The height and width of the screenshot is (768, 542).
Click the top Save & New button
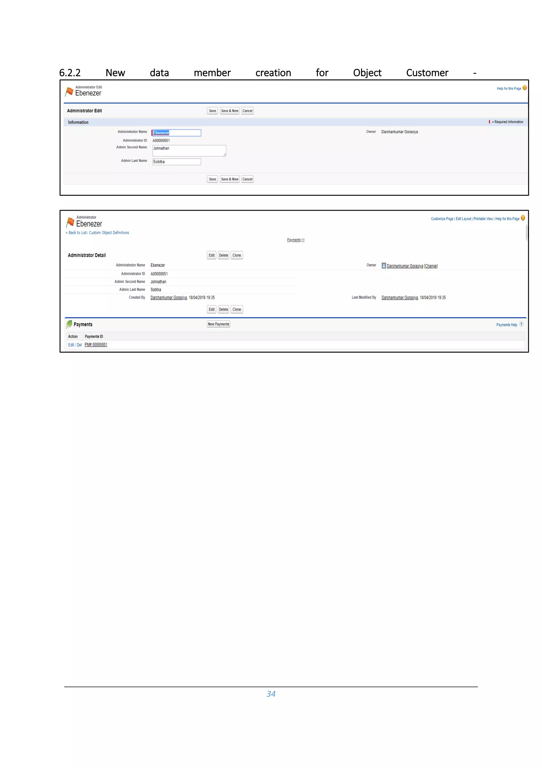(x=230, y=111)
